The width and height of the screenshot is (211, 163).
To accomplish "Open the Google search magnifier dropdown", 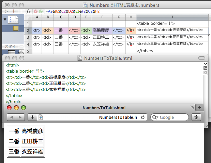I will (x=155, y=117).
